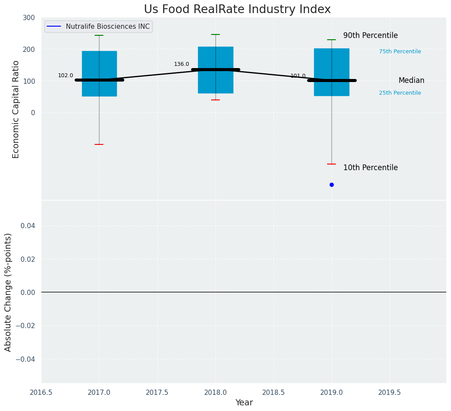
Task: Click the 10th Percentile annotation
Action: pyautogui.click(x=370, y=168)
